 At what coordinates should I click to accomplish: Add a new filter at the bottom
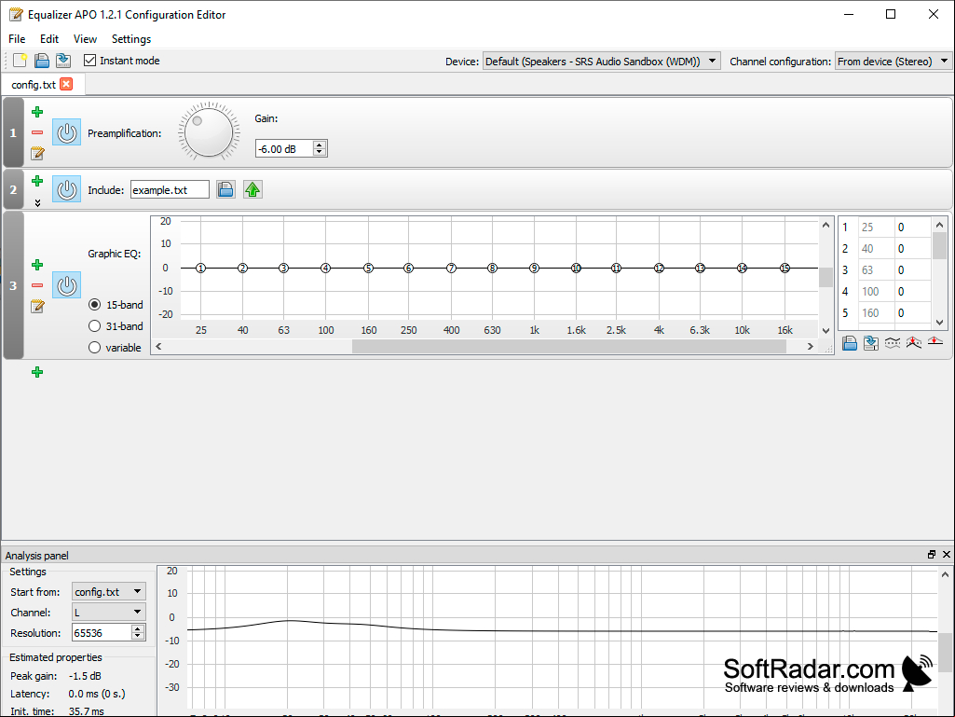37,372
